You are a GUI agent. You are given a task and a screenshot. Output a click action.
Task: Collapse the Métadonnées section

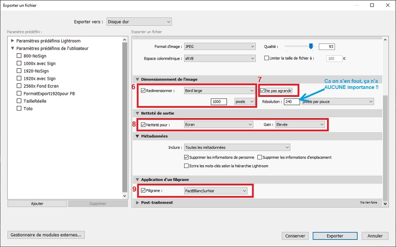pyautogui.click(x=137, y=136)
